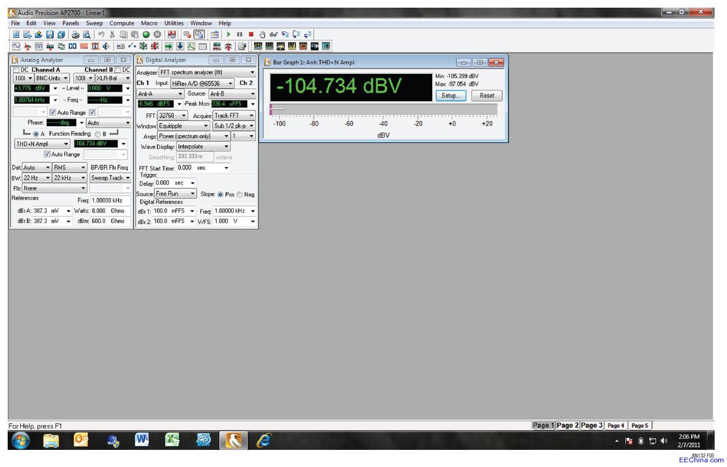Open the HiRes A/D @65536 input dropdown

click(x=202, y=83)
